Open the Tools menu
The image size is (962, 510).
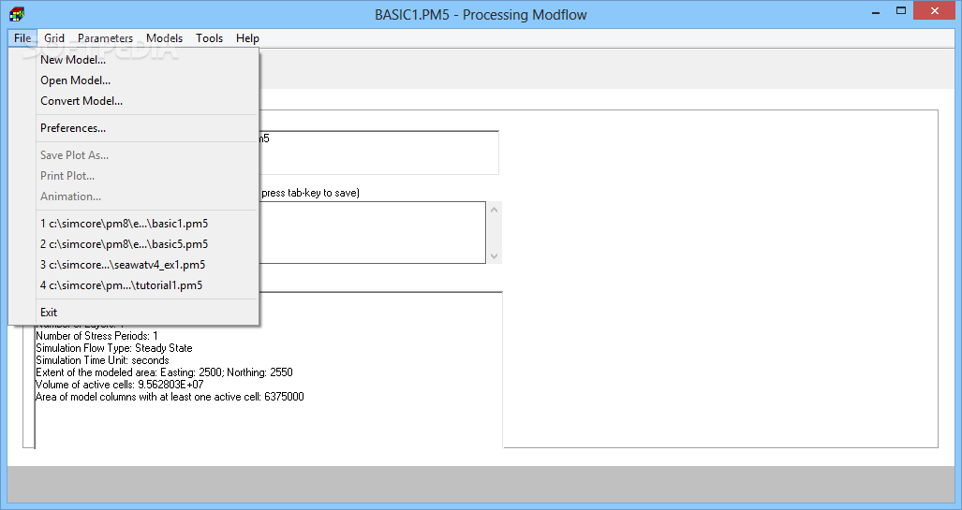[x=209, y=38]
